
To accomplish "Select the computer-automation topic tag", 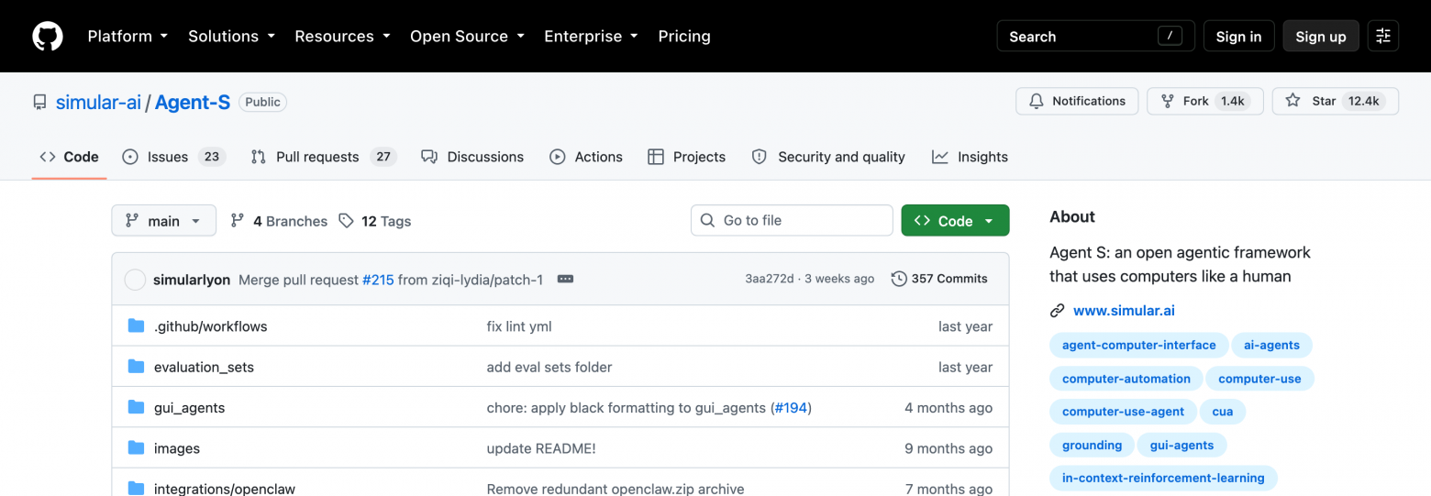I will coord(1126,379).
